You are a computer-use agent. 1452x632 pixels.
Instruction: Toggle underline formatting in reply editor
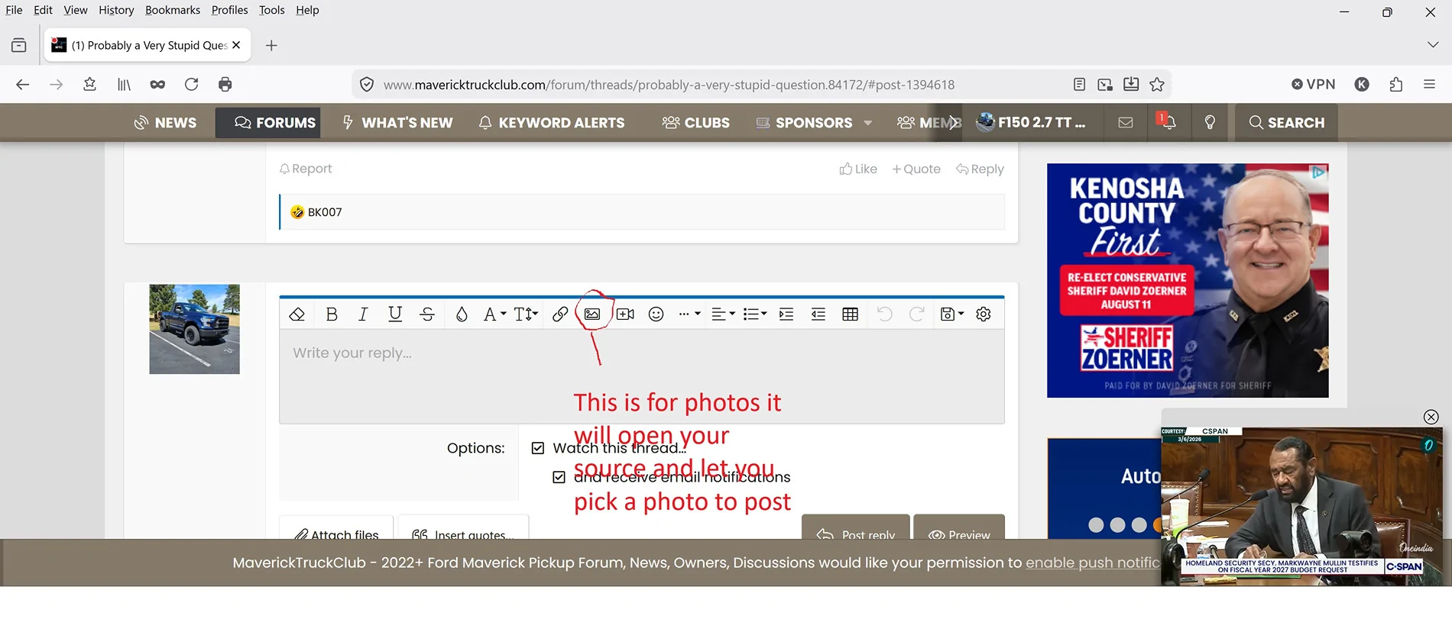(395, 314)
